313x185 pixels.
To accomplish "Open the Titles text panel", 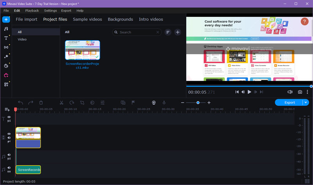I will tap(6, 38).
